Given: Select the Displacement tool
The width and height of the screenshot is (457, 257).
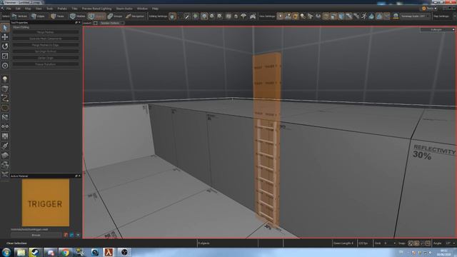Looking at the screenshot, I should [x=5, y=155].
